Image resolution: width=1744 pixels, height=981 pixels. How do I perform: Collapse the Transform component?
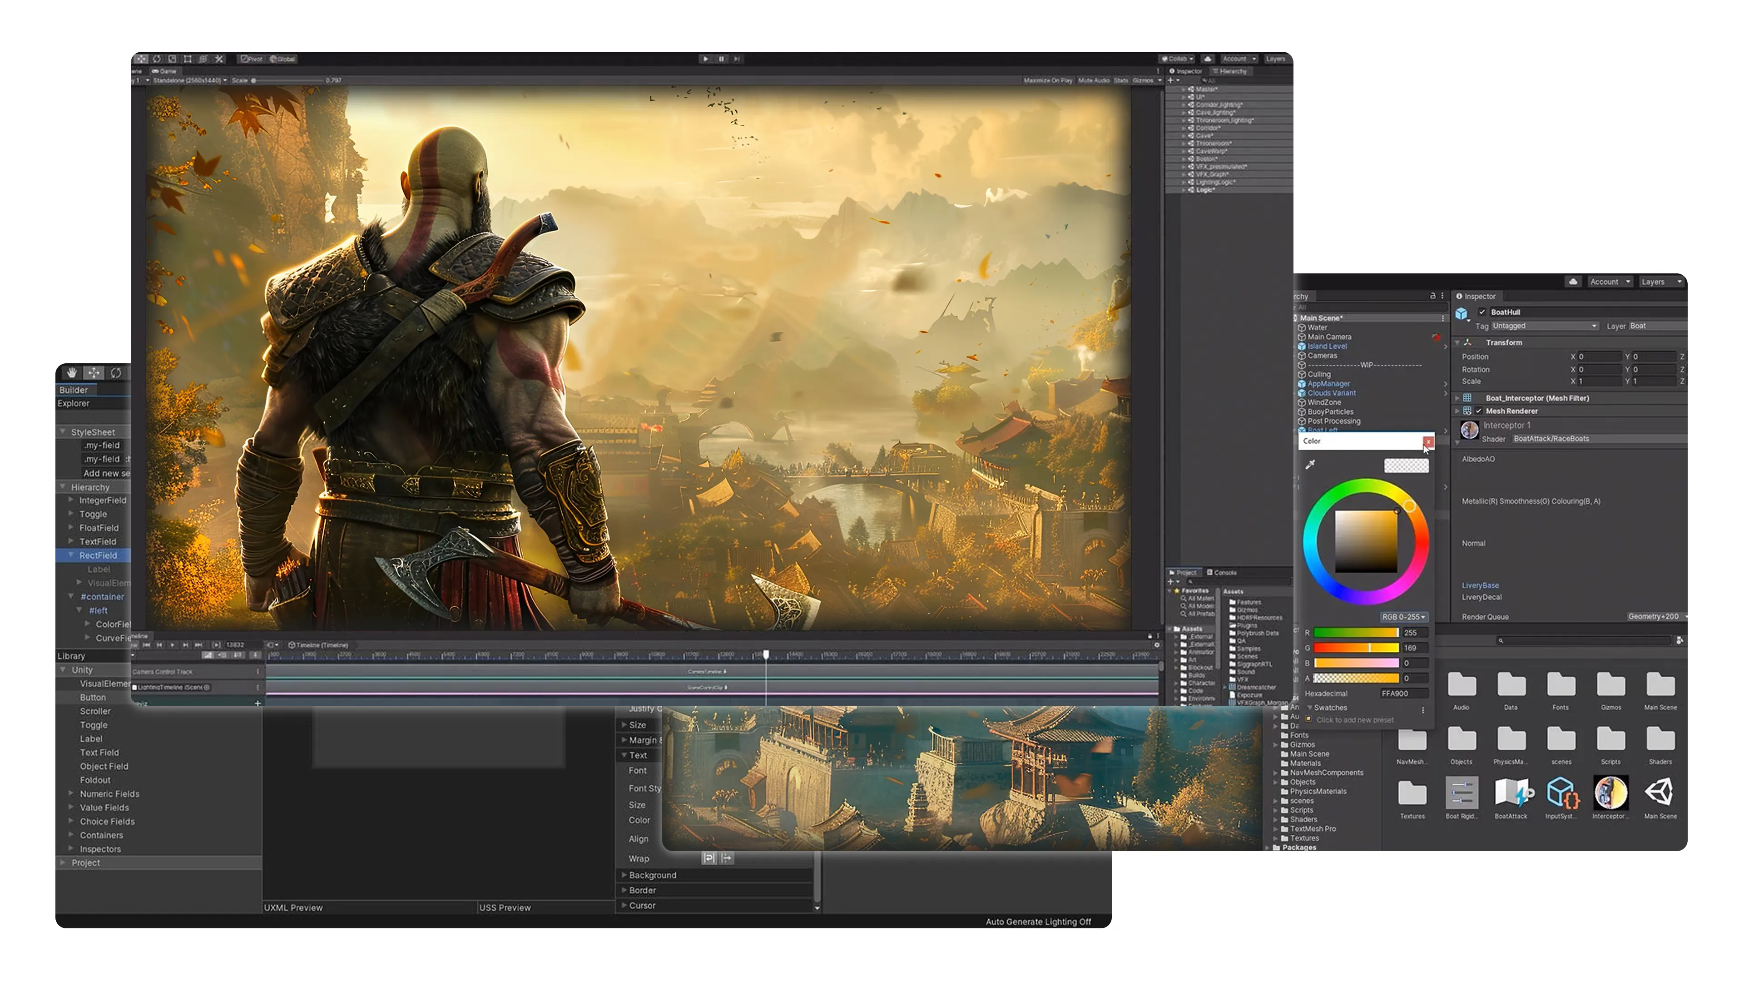click(1456, 343)
